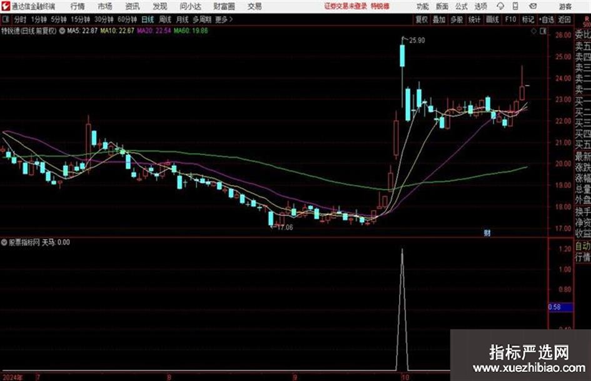Screen dimensions: 591x381
Task: Select the 日线 daily period tab
Action: [x=148, y=19]
